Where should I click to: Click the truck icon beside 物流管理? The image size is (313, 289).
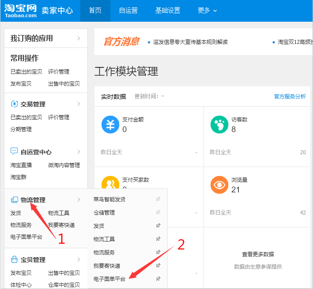pos(14,200)
